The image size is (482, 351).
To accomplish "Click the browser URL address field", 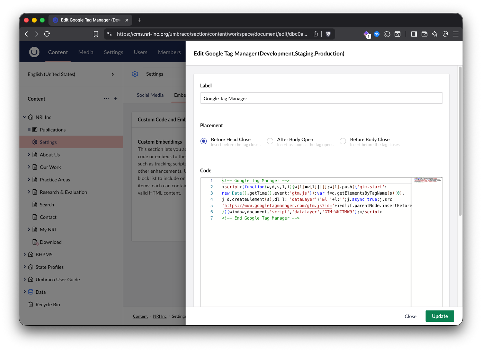I will pyautogui.click(x=212, y=34).
